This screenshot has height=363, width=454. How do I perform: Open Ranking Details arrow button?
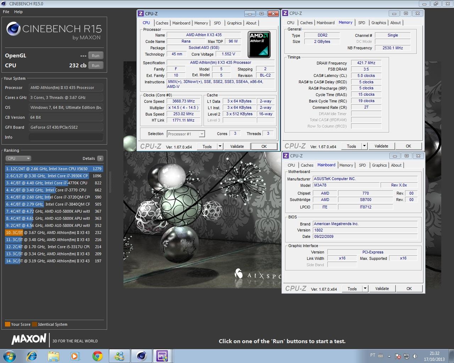pyautogui.click(x=100, y=158)
